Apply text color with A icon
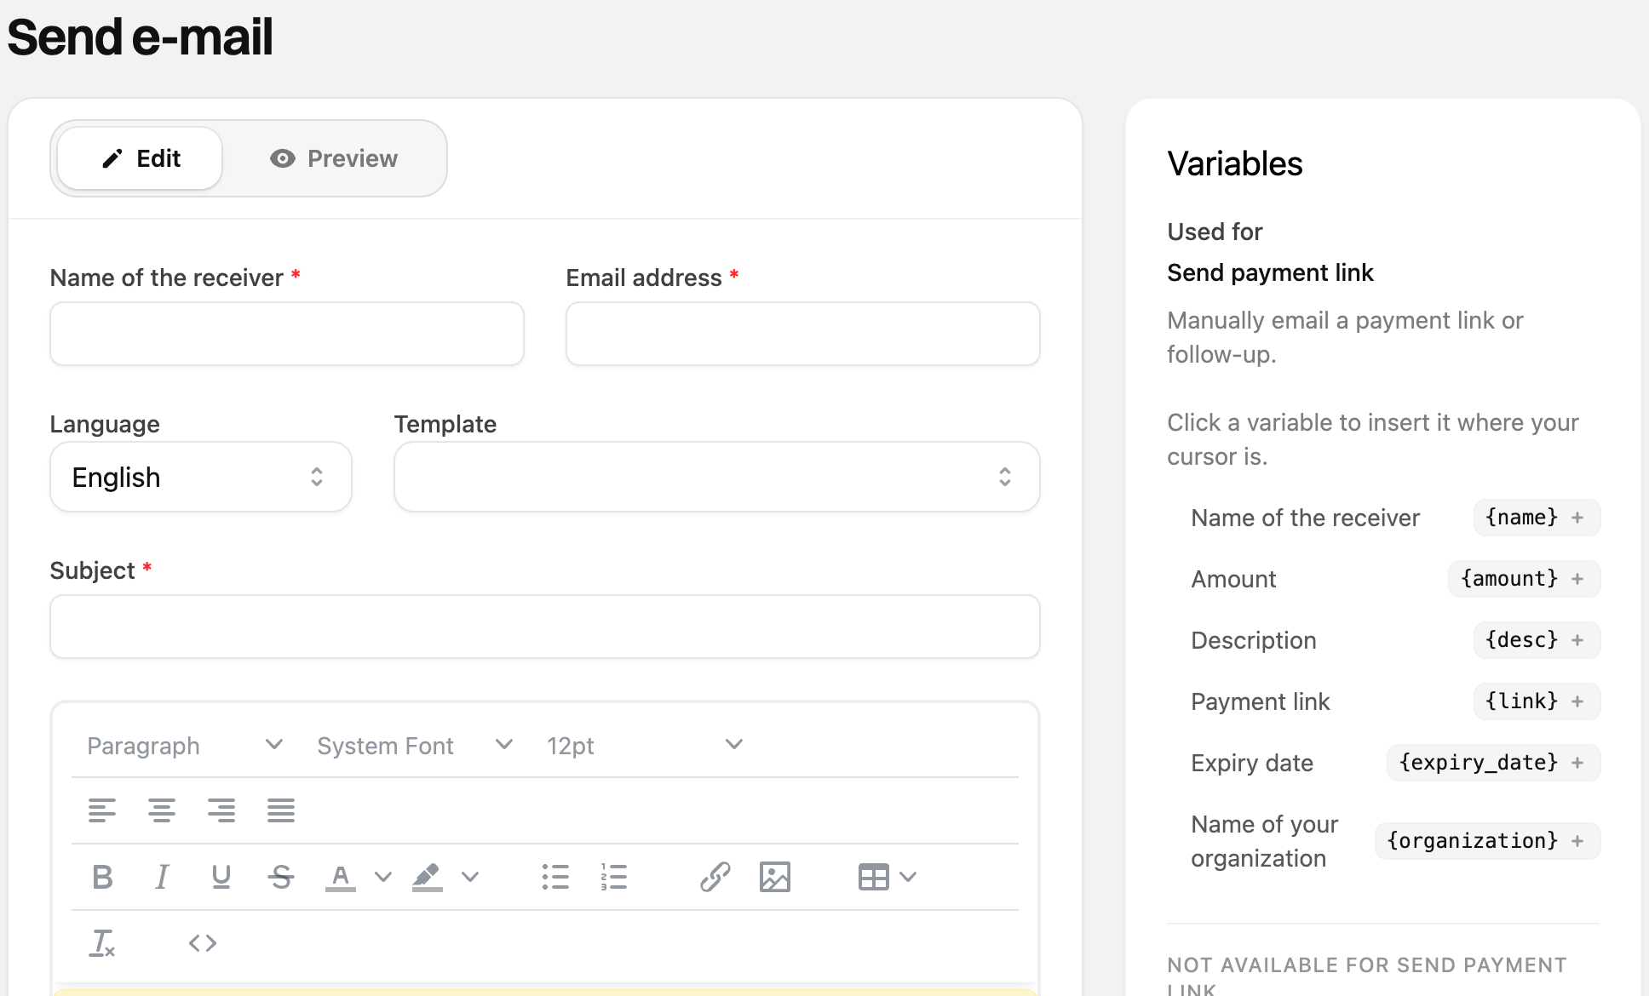Viewport: 1649px width, 996px height. [341, 877]
